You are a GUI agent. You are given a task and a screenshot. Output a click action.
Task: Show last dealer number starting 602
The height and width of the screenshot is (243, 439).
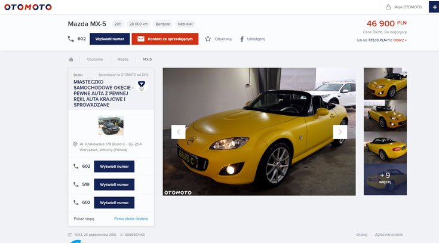(114, 202)
